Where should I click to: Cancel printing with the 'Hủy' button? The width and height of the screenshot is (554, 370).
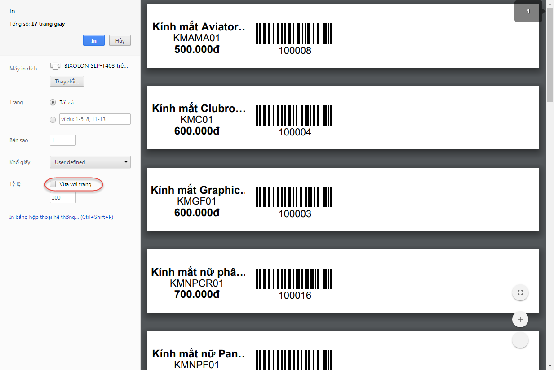[x=120, y=40]
